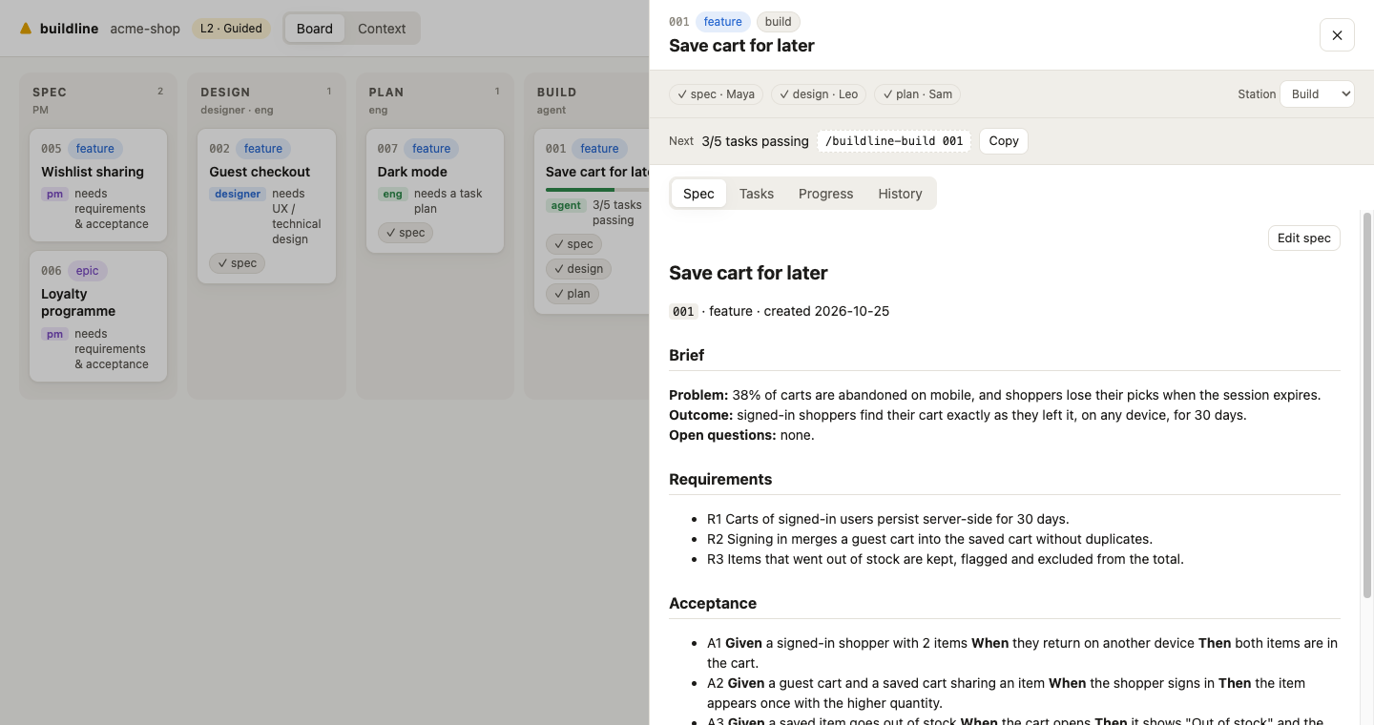This screenshot has width=1374, height=725.
Task: Open the History tab
Action: pyautogui.click(x=900, y=194)
